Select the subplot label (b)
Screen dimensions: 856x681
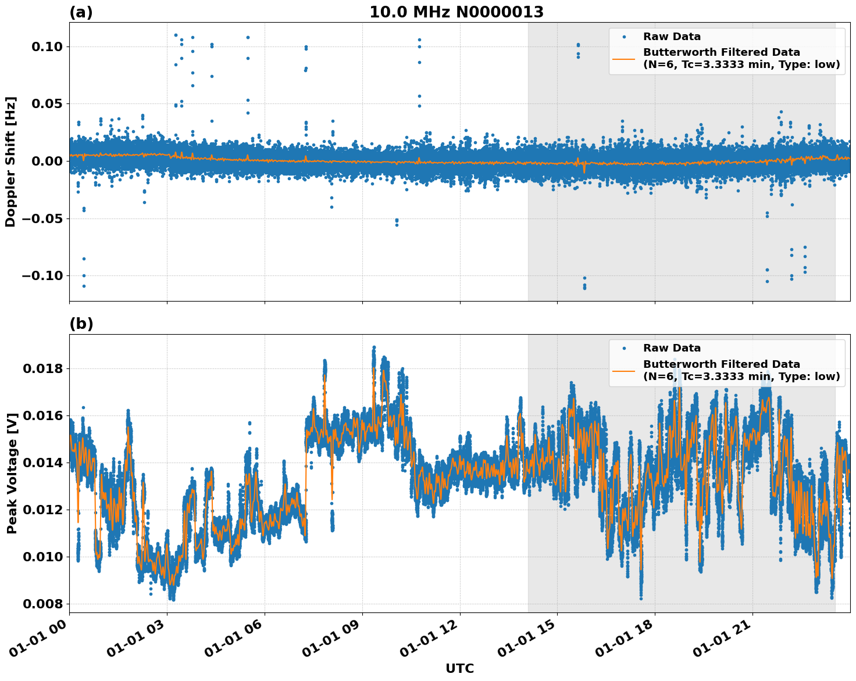coord(81,323)
